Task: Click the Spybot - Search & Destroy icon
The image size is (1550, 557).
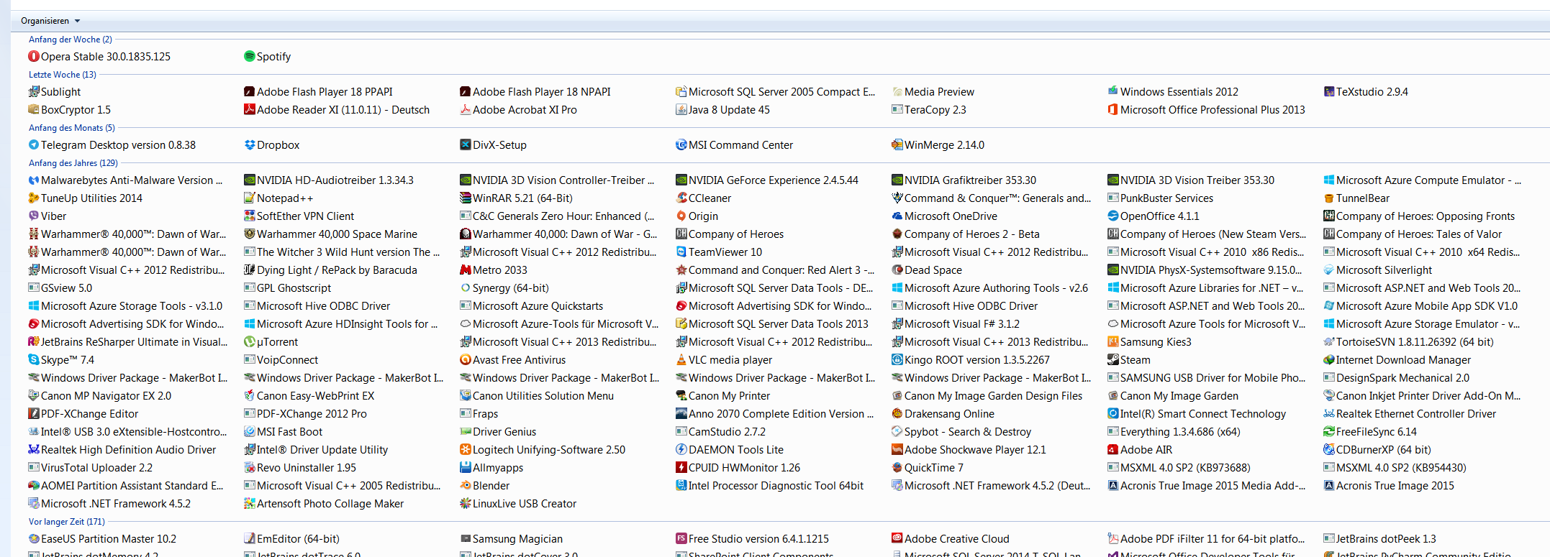Action: click(897, 431)
